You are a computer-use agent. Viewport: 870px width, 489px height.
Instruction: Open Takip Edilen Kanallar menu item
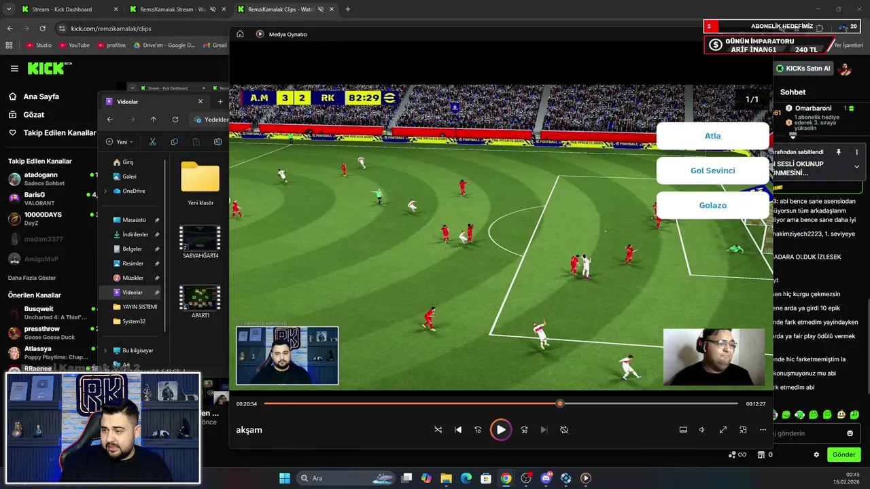pos(52,132)
